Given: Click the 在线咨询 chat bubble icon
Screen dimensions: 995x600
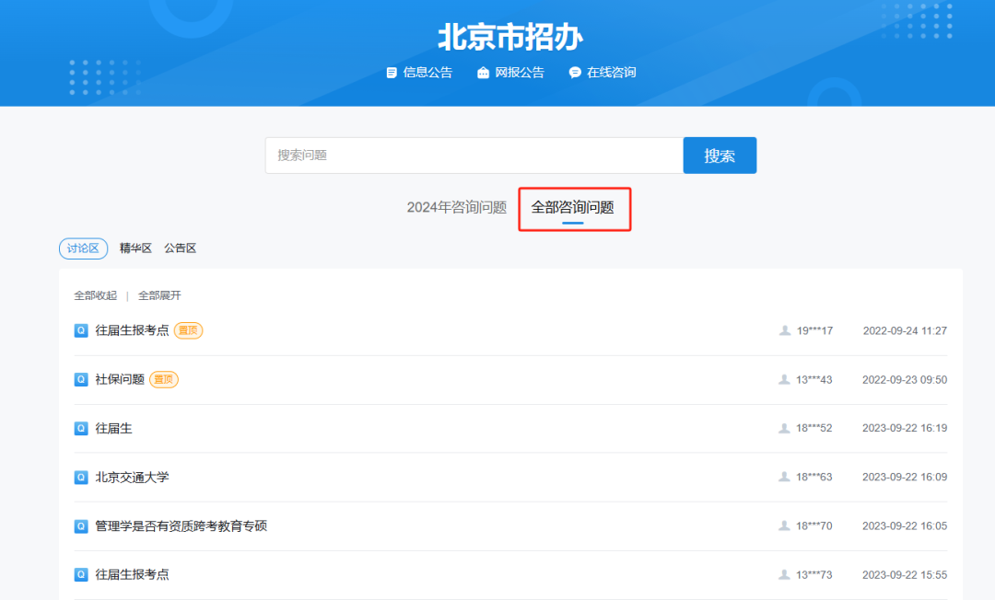Looking at the screenshot, I should pyautogui.click(x=575, y=73).
